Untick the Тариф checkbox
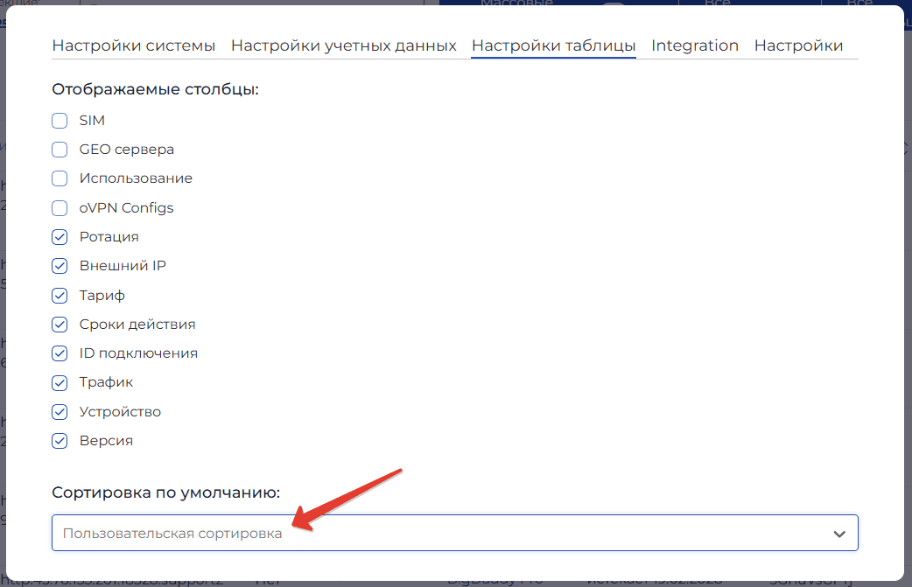Viewport: 912px width, 587px height. (x=60, y=295)
